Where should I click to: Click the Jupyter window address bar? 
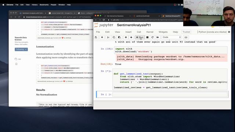coord(145,20)
